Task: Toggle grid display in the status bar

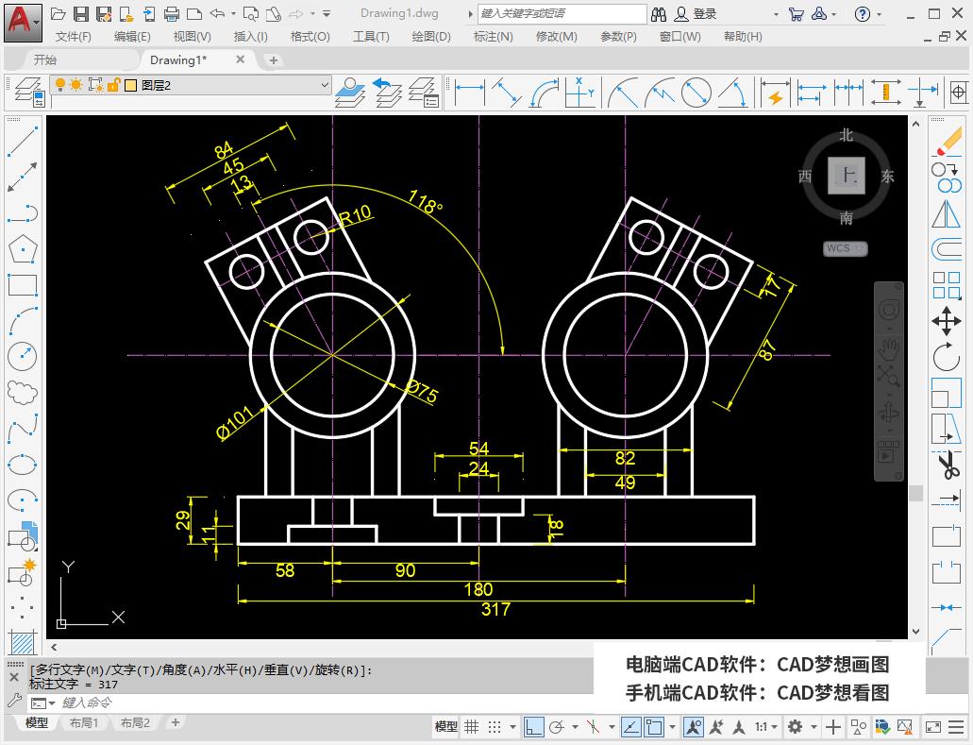Action: [x=471, y=727]
